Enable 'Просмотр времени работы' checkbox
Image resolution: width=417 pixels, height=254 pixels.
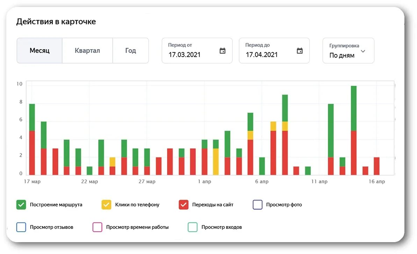[97, 227]
